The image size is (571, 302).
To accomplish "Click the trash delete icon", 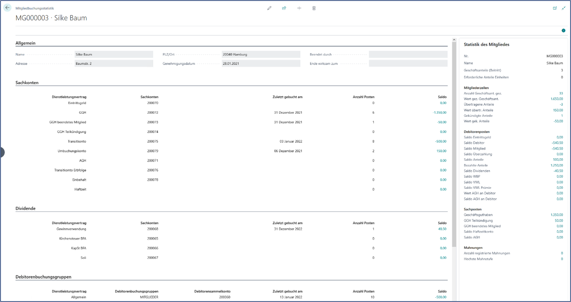I will point(314,8).
